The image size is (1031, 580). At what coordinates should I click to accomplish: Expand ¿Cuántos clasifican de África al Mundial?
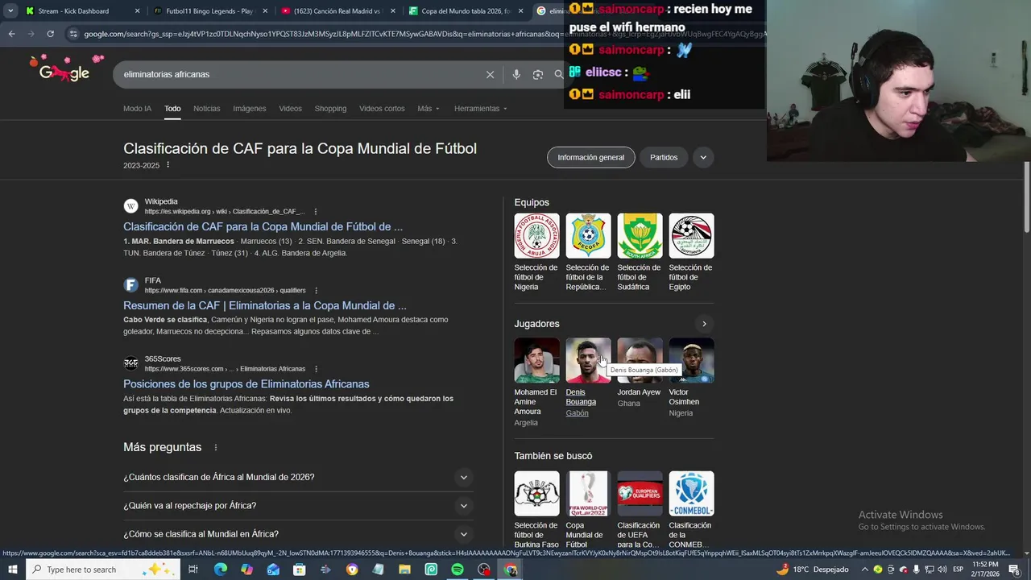[296, 477]
